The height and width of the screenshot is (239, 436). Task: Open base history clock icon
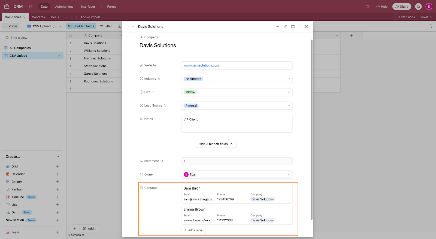[x=368, y=7]
